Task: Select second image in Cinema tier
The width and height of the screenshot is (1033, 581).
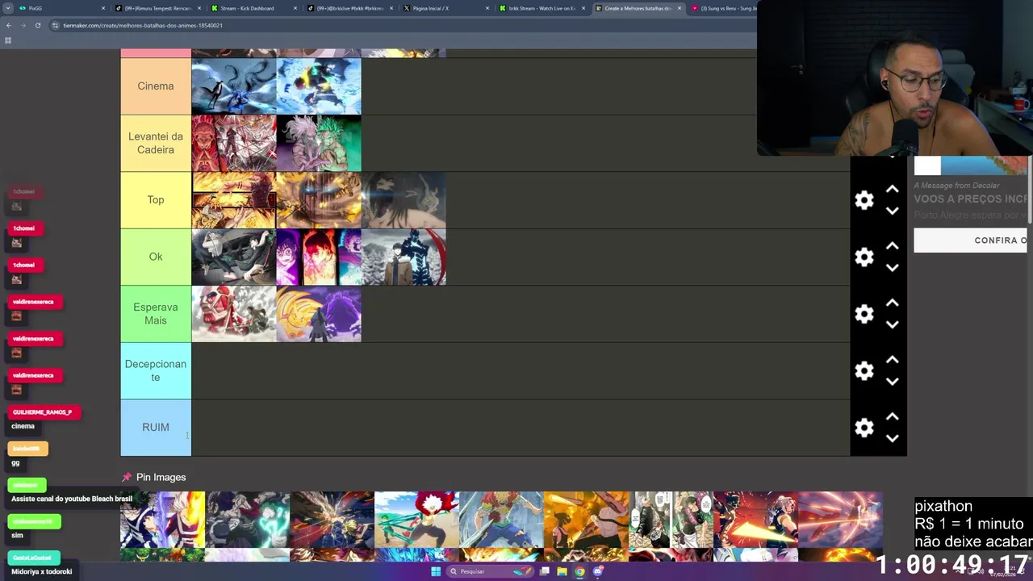Action: coord(319,86)
